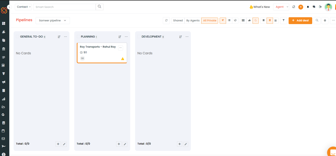Select the grid card density option

coord(276,20)
